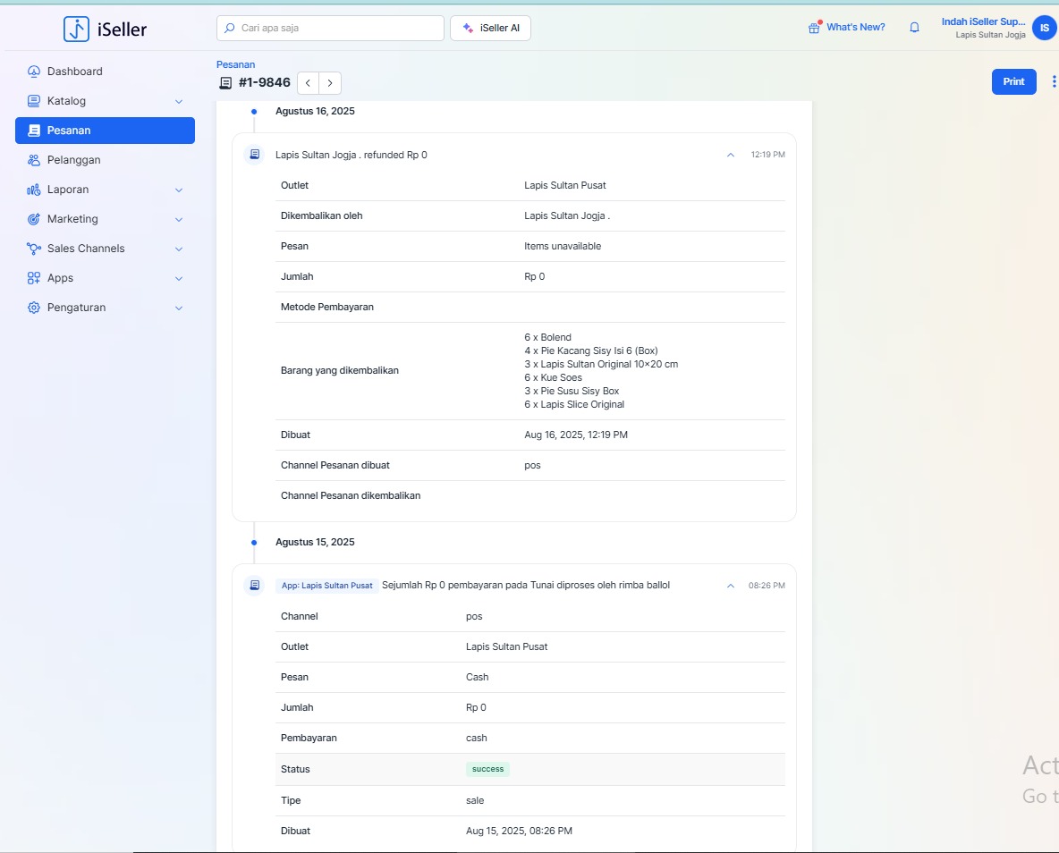Click the 3 x Pie Susu Sisy Box item
Viewport: 1059px width, 853px height.
[x=572, y=392]
